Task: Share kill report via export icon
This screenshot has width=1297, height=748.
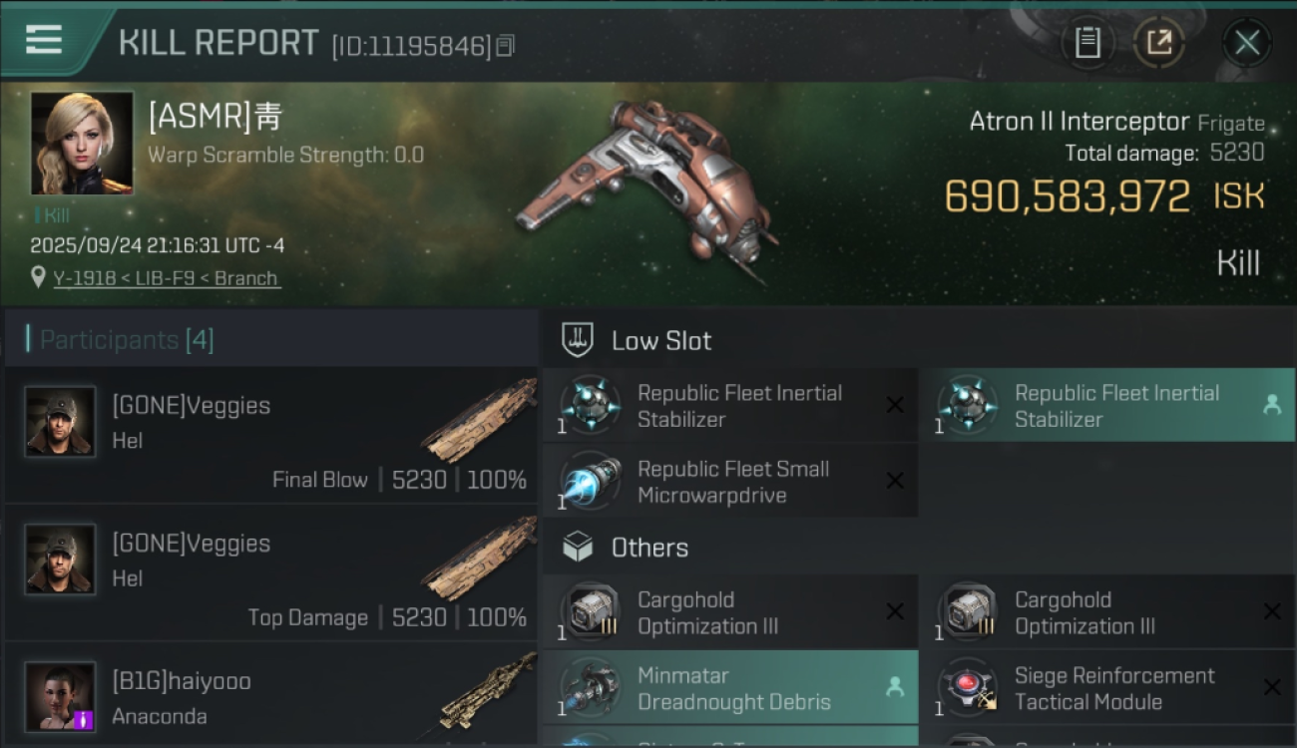Action: pyautogui.click(x=1159, y=43)
